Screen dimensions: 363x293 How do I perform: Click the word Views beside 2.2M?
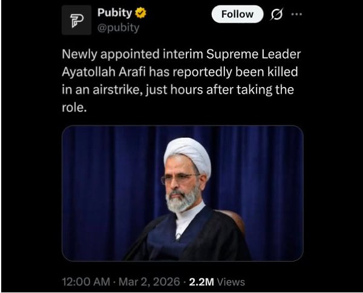(x=231, y=282)
